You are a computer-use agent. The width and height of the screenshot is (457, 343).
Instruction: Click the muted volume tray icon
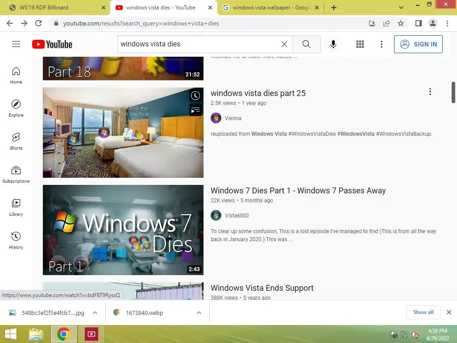point(415,335)
